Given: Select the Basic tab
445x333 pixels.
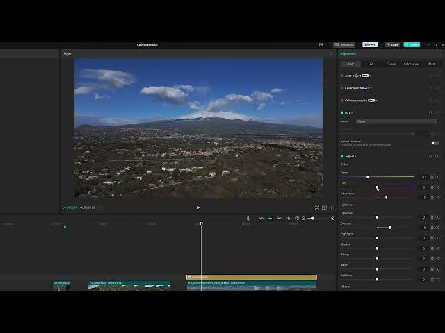Looking at the screenshot, I should coord(350,64).
